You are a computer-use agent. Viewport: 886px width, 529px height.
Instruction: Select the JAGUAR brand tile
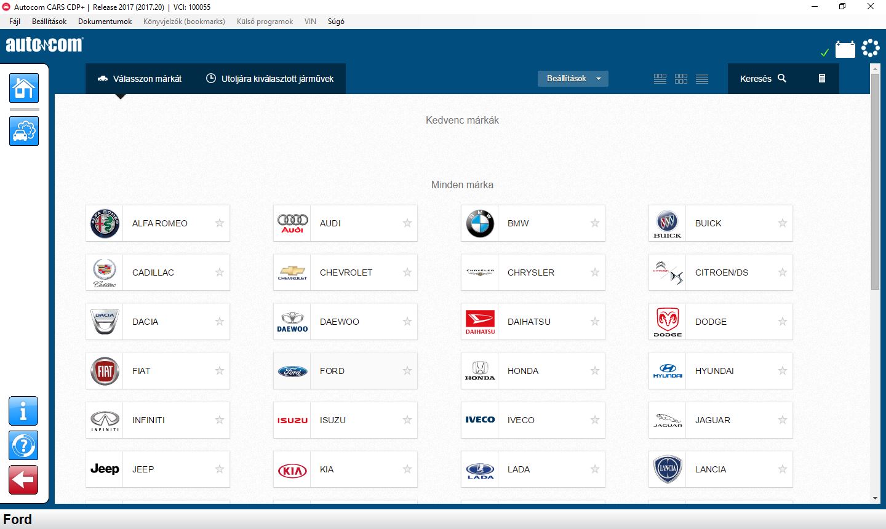pyautogui.click(x=720, y=420)
